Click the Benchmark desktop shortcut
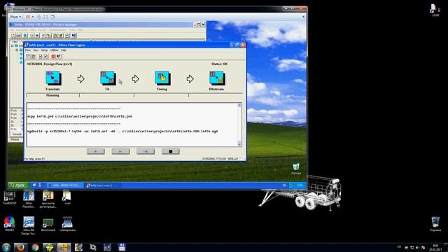This screenshot has height=252, width=448. tap(48, 224)
